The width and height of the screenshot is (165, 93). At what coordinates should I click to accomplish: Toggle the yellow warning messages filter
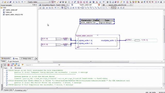(x=15, y=65)
